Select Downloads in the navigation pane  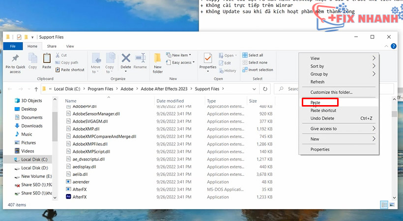(31, 126)
